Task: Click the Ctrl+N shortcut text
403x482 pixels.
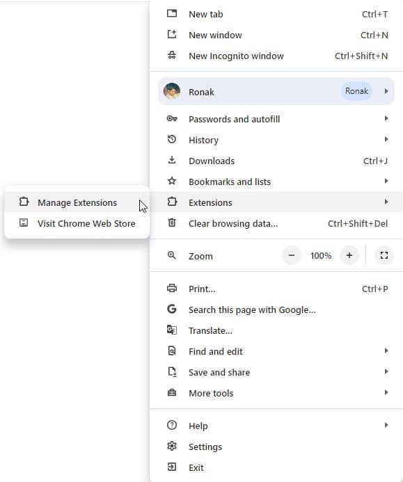Action: point(374,35)
